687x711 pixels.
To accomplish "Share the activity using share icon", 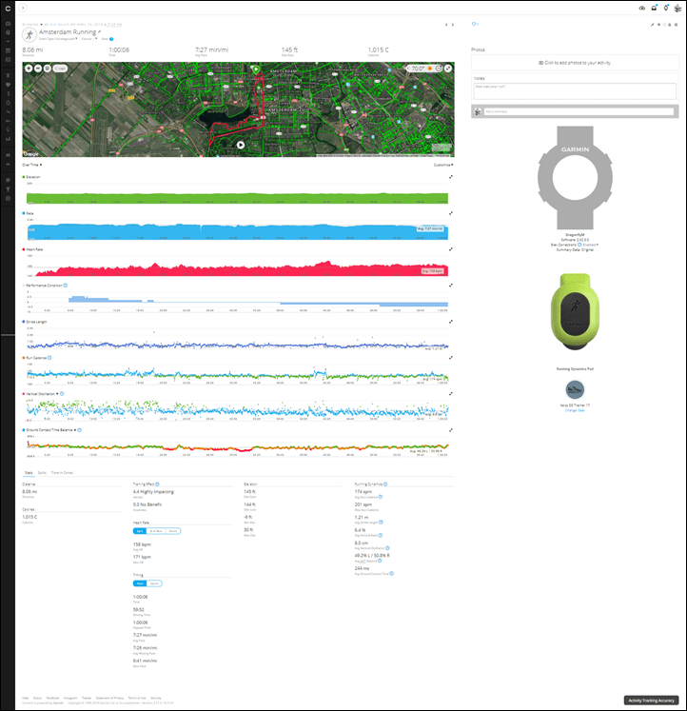I will click(x=664, y=25).
